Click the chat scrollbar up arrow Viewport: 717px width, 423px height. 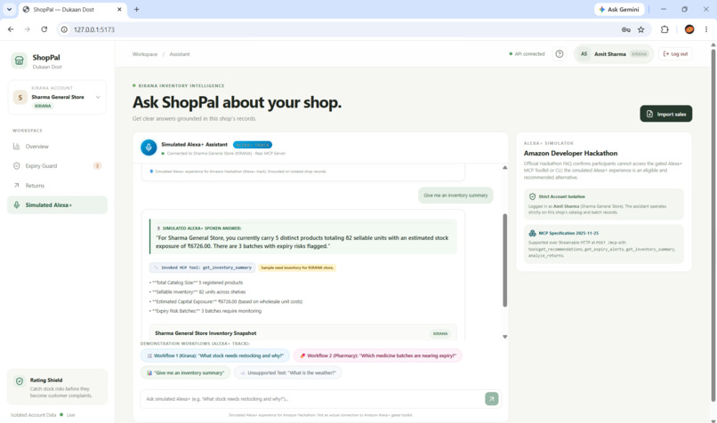pyautogui.click(x=504, y=168)
